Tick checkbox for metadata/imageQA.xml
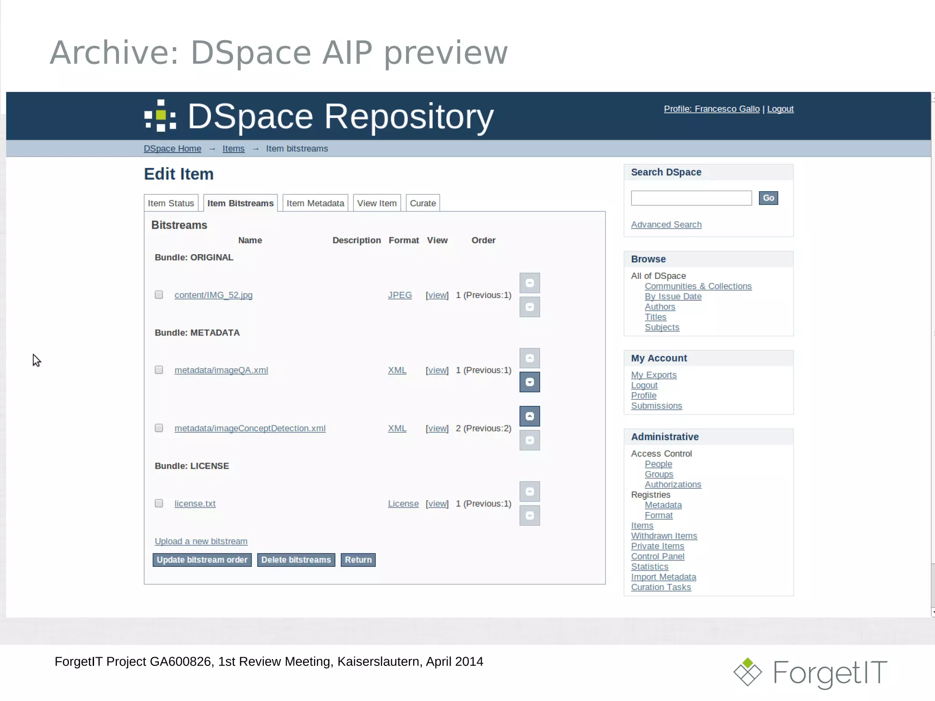 [x=159, y=370]
